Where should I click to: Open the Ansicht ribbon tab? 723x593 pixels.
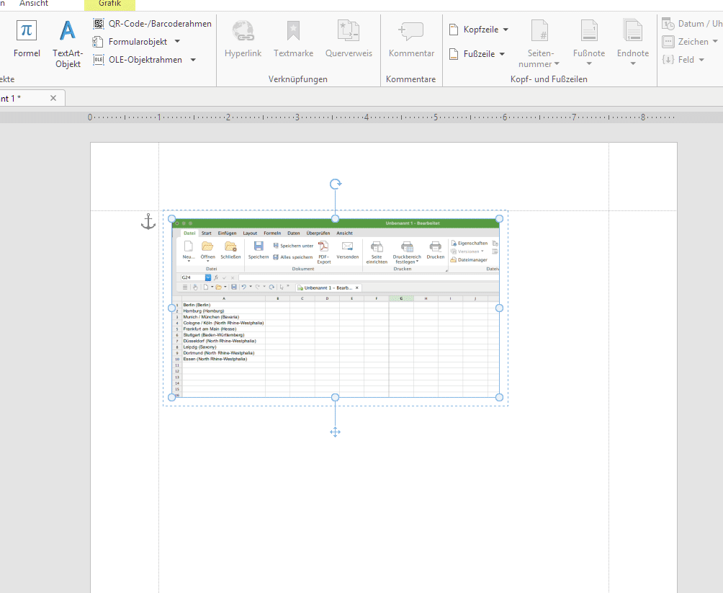[x=34, y=4]
